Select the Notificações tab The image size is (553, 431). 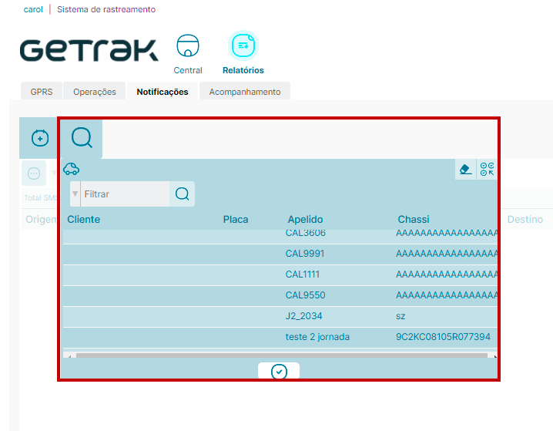[x=163, y=92]
